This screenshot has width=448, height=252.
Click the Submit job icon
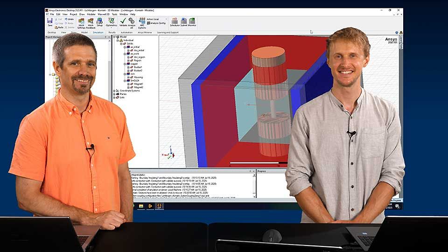pos(184,22)
